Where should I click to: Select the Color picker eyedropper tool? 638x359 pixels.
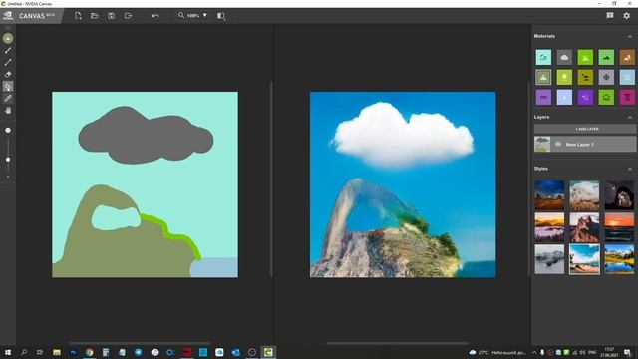8,98
